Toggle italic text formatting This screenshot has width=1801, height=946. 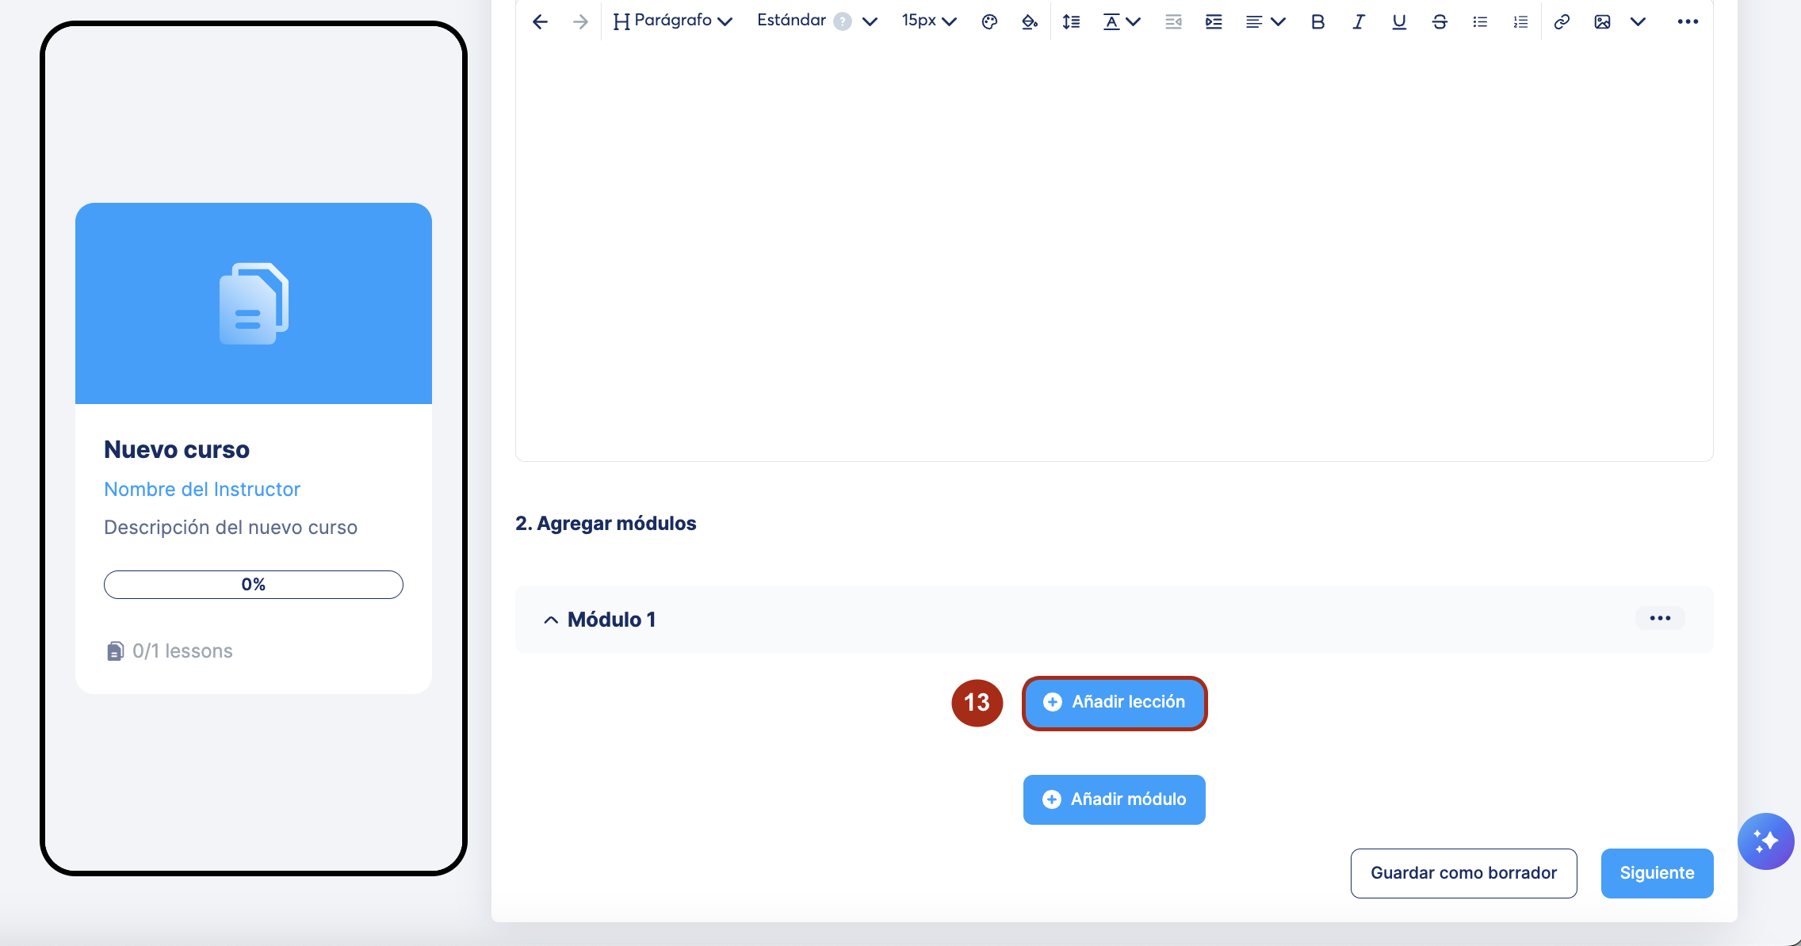(1358, 21)
